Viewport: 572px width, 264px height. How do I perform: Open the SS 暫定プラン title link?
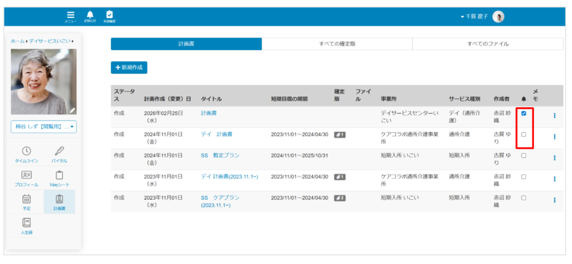click(220, 155)
